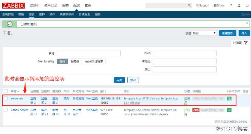Select 任何 in Monitored by
This screenshot has height=134, width=251.
(x=63, y=61)
